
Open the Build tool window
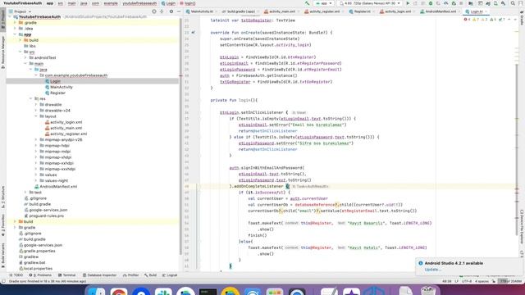[151, 275]
